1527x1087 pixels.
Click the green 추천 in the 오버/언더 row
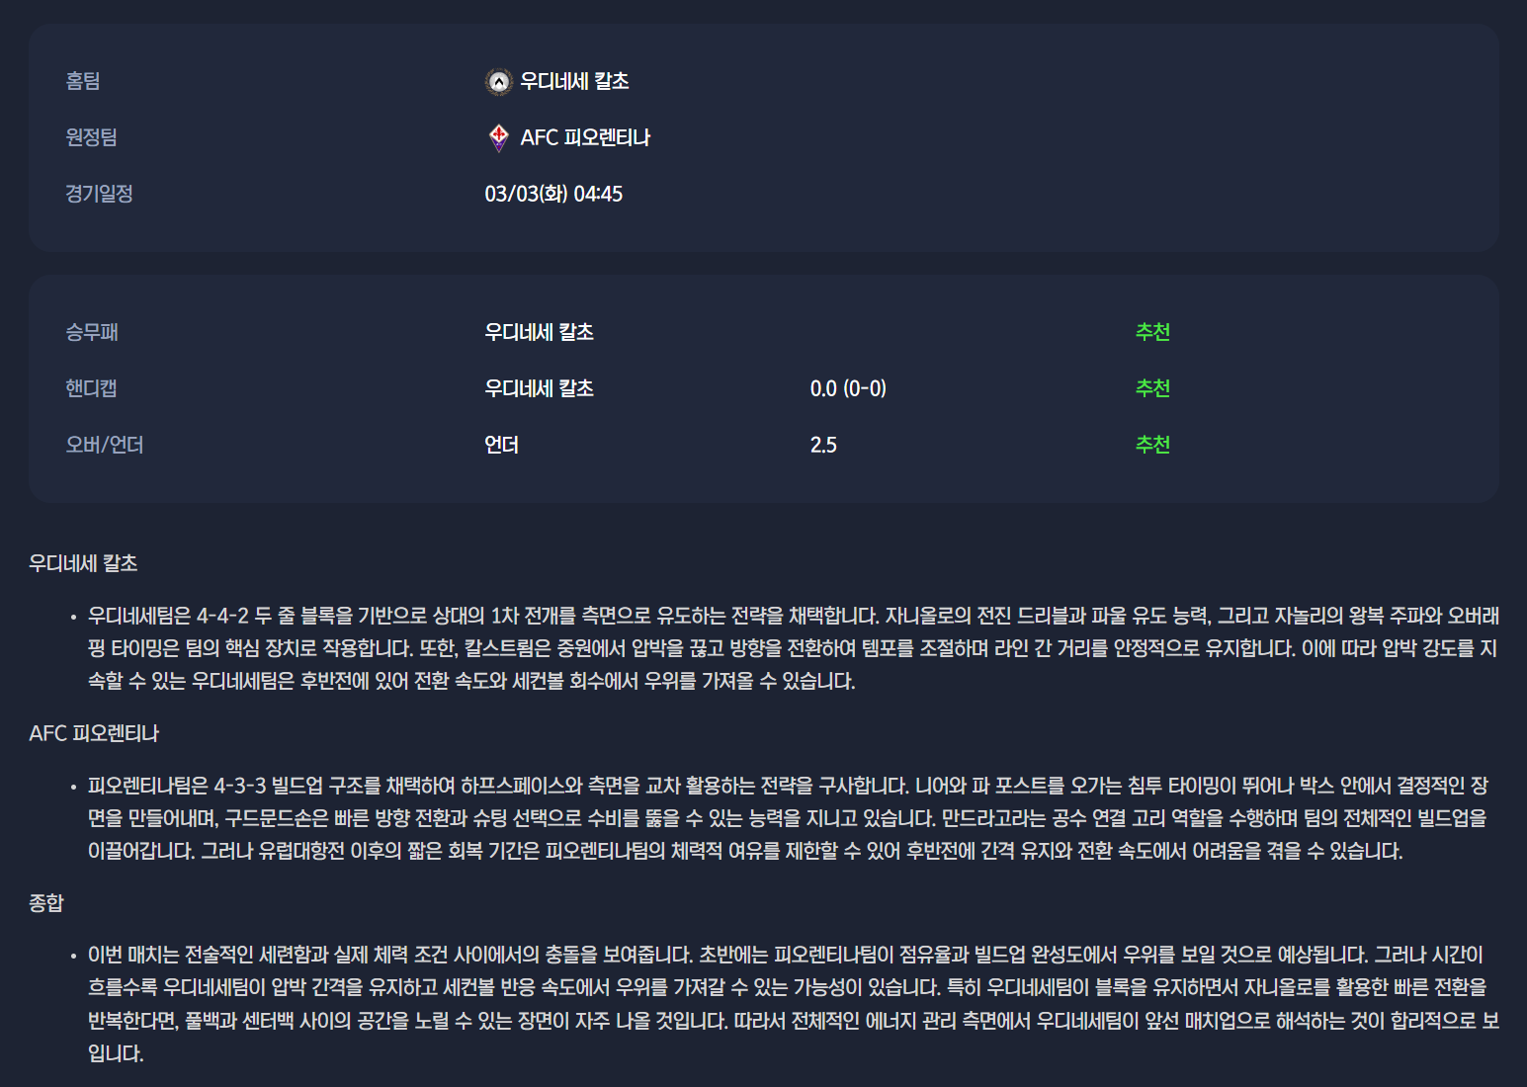[x=1152, y=445]
